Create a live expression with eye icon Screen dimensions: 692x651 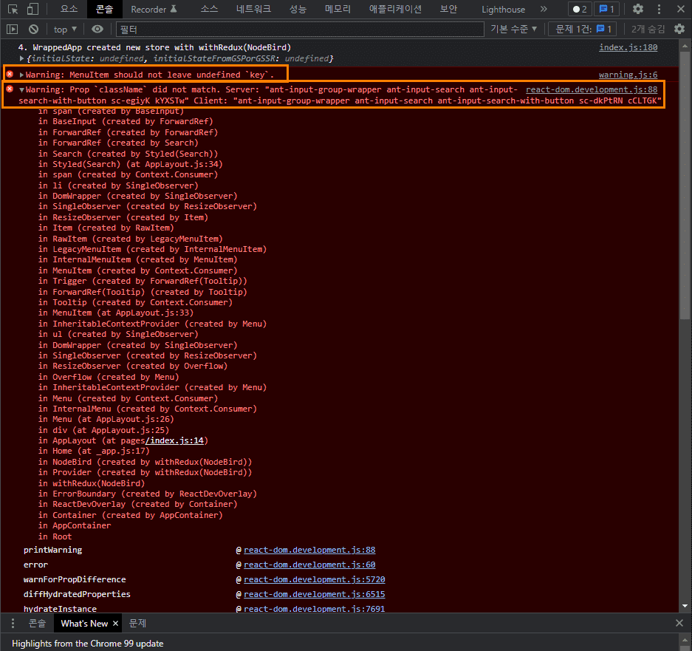(97, 29)
